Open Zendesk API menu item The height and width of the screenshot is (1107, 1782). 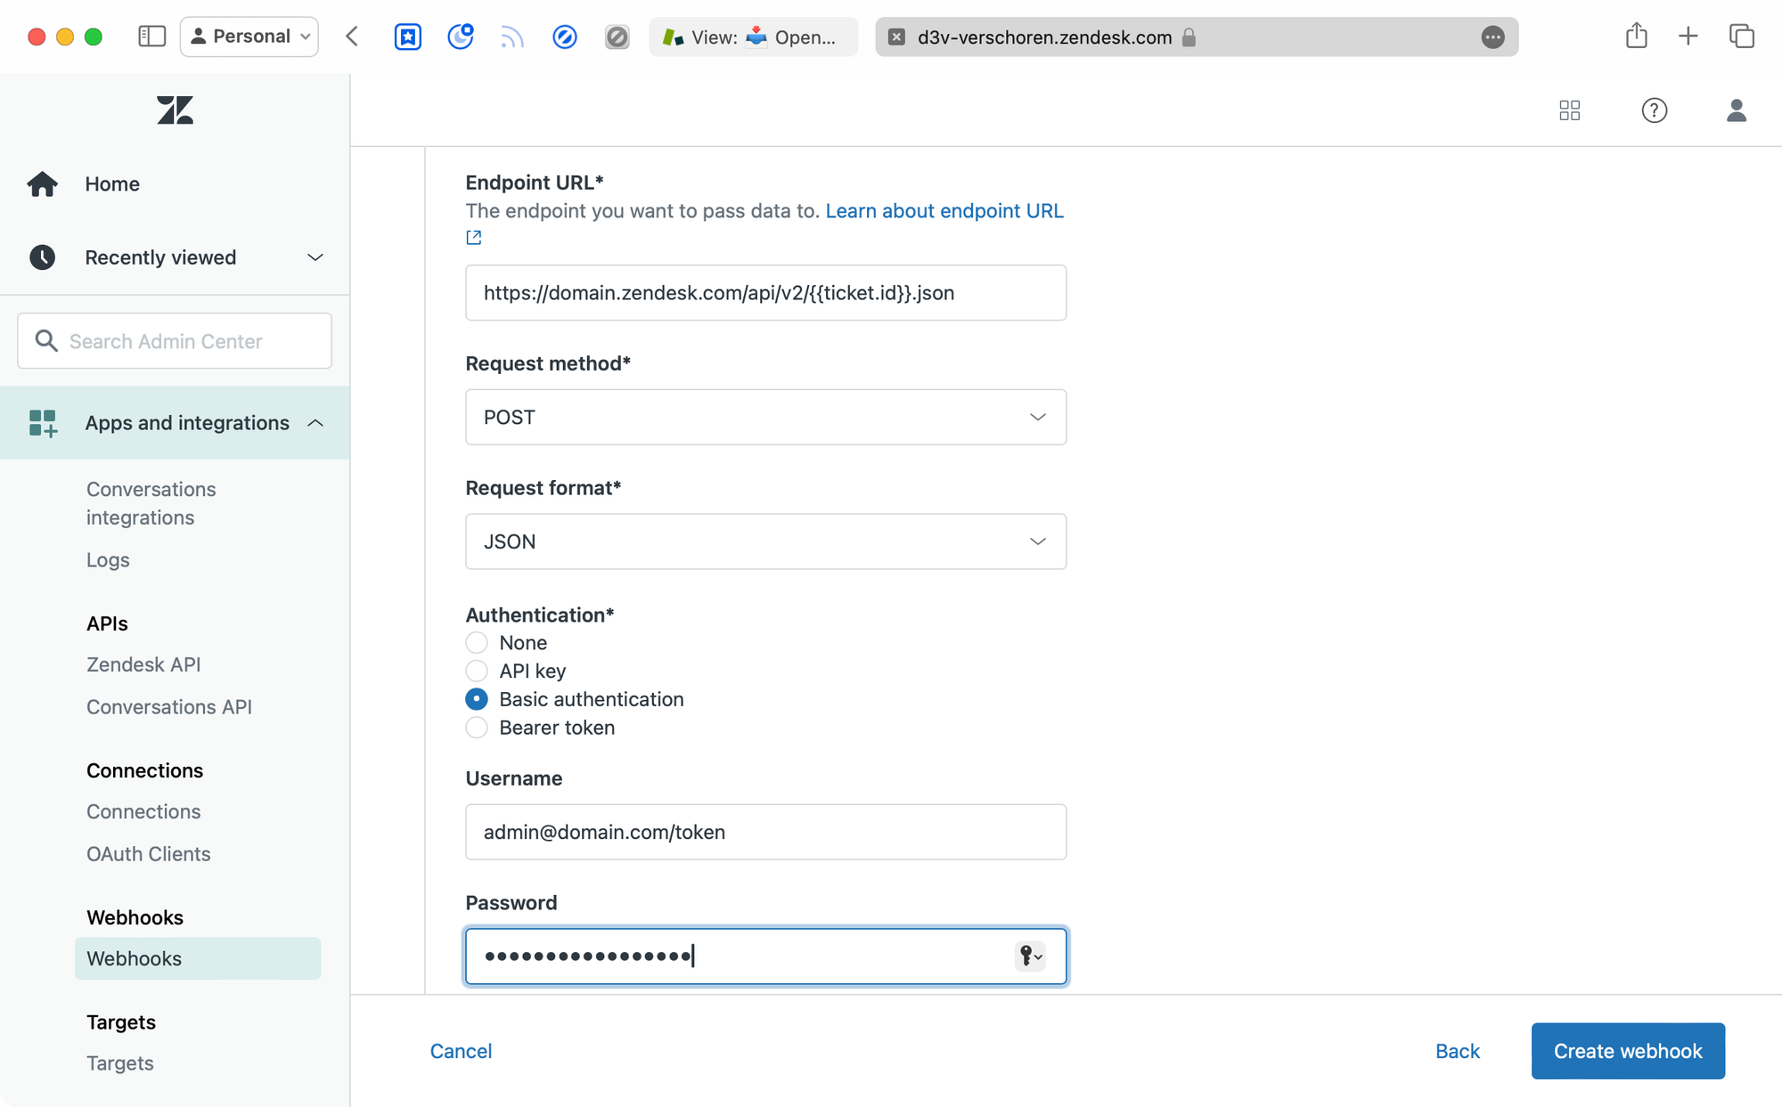click(x=143, y=664)
